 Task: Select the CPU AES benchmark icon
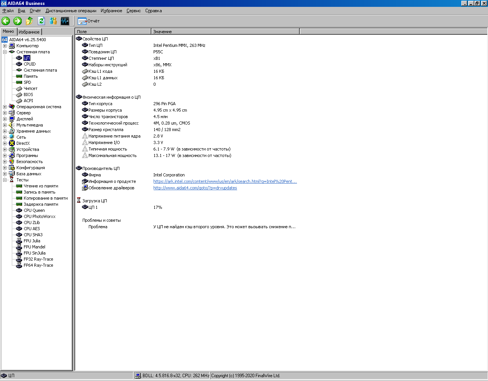pyautogui.click(x=19, y=229)
